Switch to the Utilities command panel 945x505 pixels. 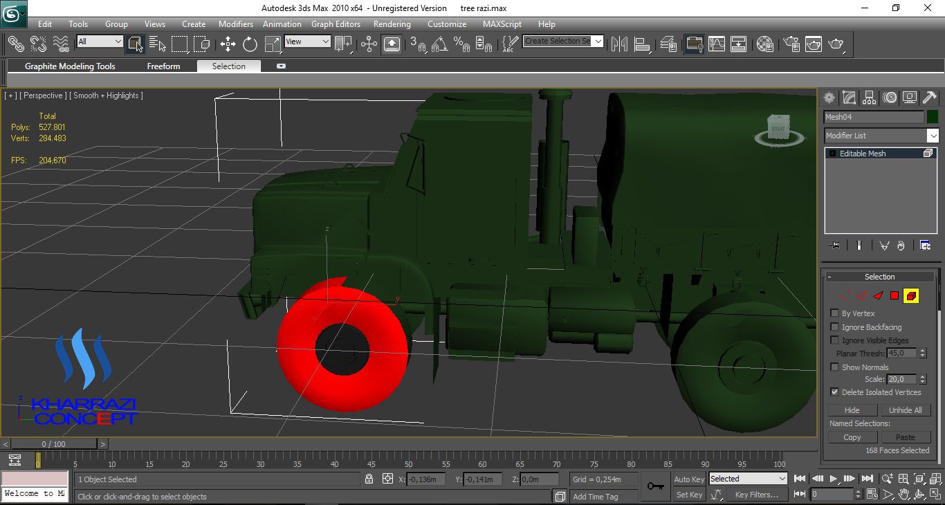[930, 98]
